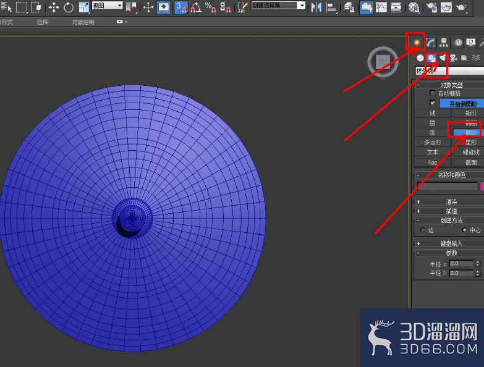Viewport: 484px width, 367px height.
Task: Toggle the Graphite ribbon icon
Action: pyautogui.click(x=366, y=7)
